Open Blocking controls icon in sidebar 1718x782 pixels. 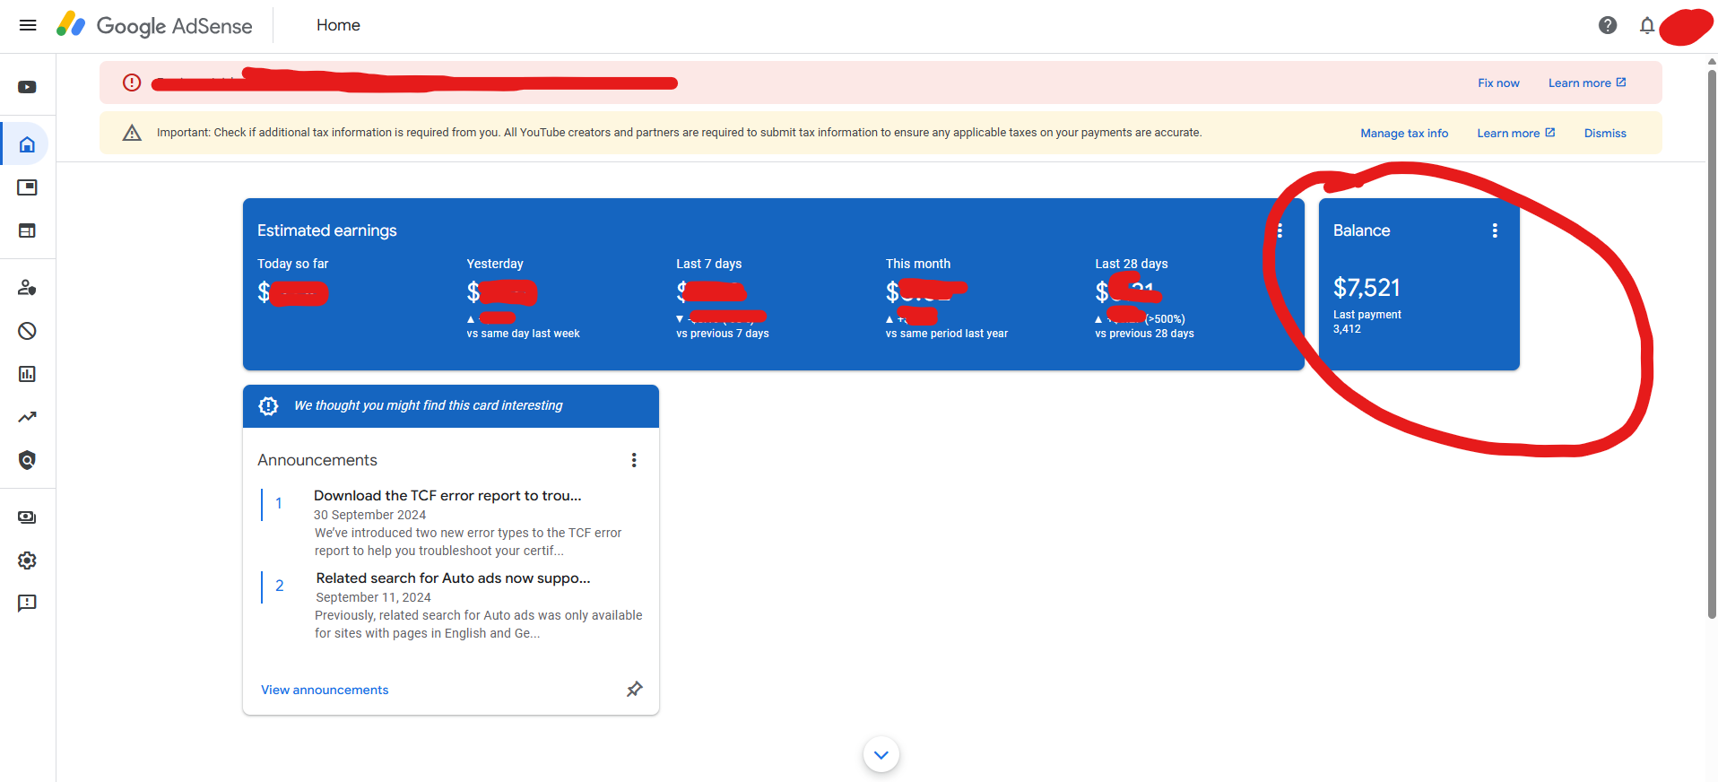pos(28,331)
